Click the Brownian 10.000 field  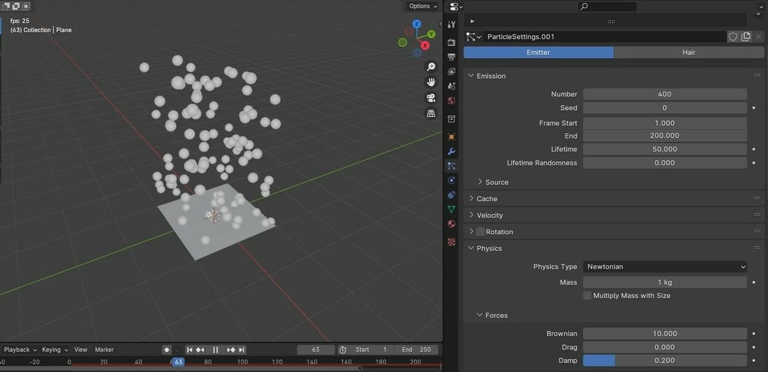[665, 334]
